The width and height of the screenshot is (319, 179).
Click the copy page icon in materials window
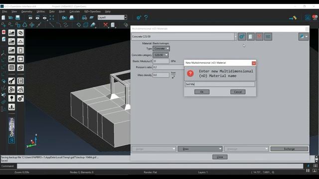[x=251, y=37]
